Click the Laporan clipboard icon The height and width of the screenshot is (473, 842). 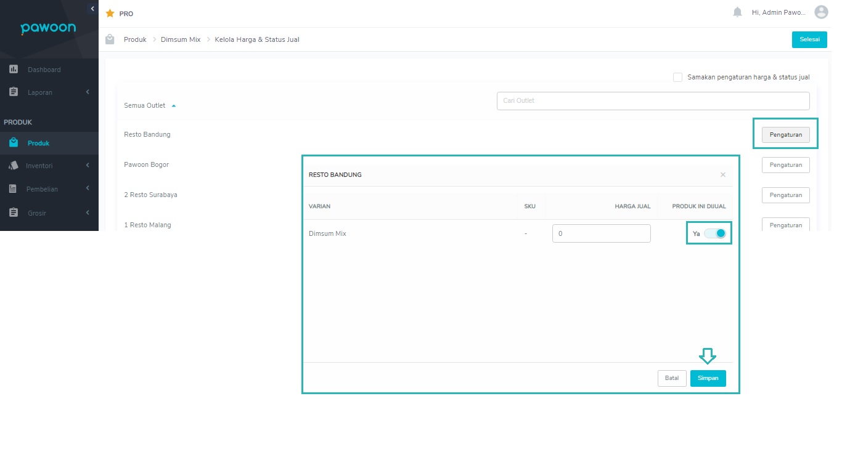[14, 92]
